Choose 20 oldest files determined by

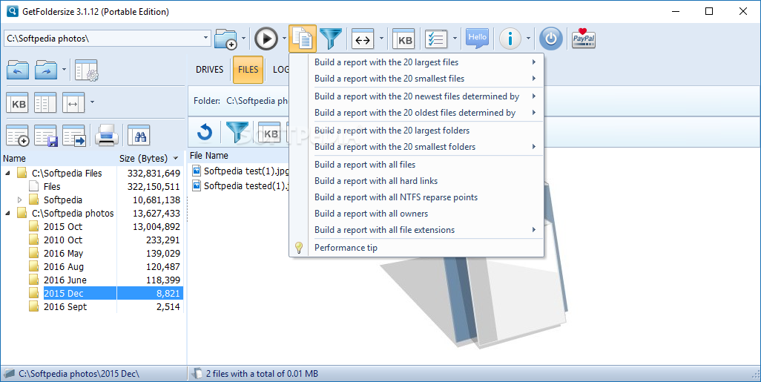tap(416, 113)
